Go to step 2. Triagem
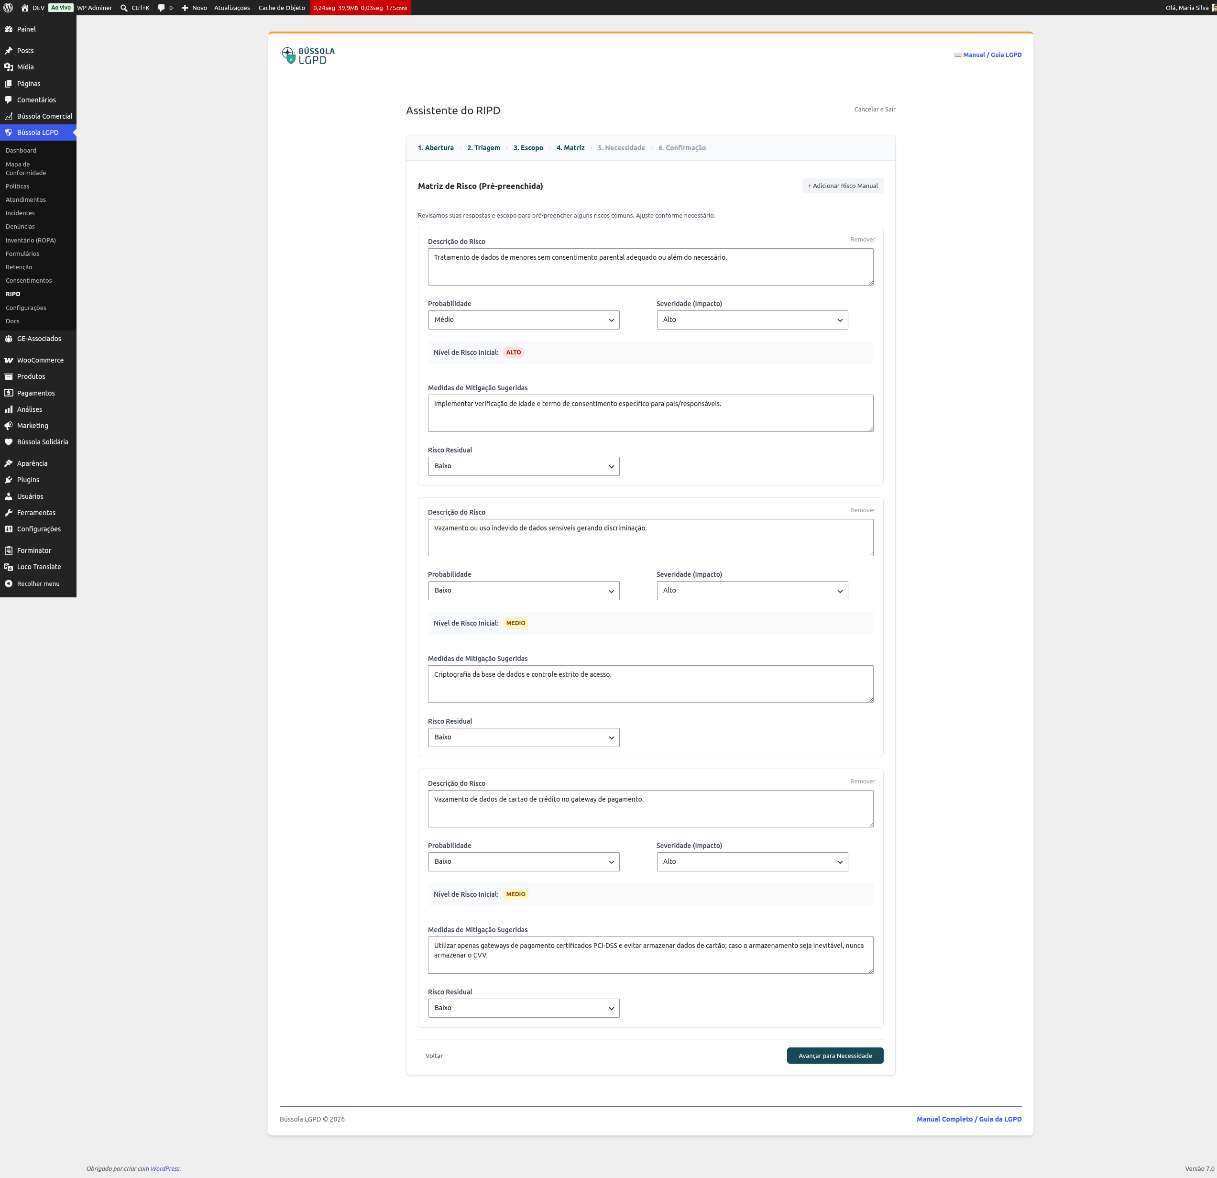 click(x=484, y=148)
